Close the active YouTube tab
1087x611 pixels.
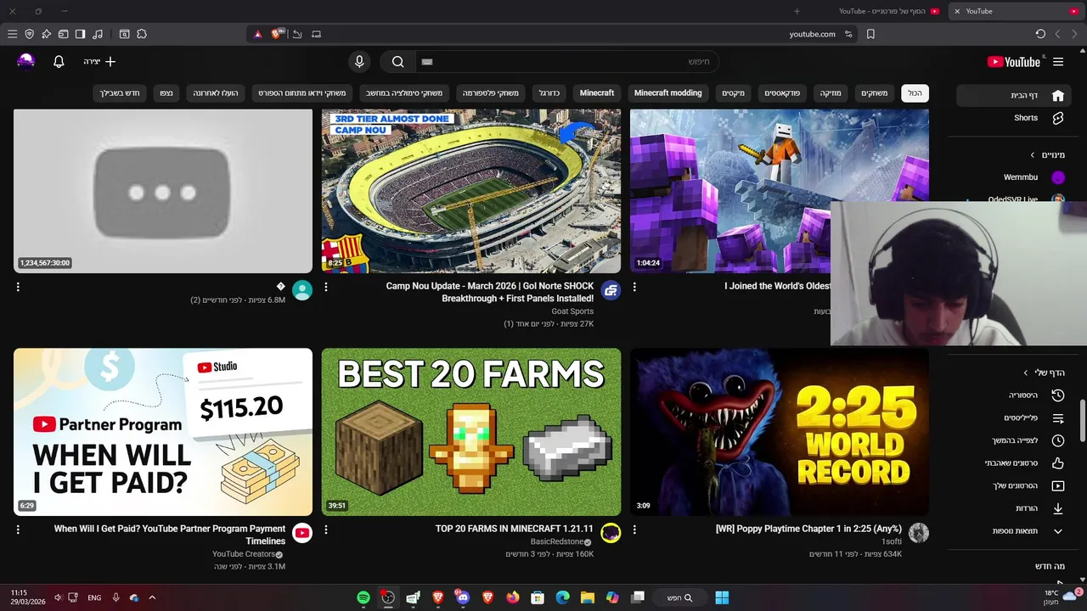(x=957, y=11)
